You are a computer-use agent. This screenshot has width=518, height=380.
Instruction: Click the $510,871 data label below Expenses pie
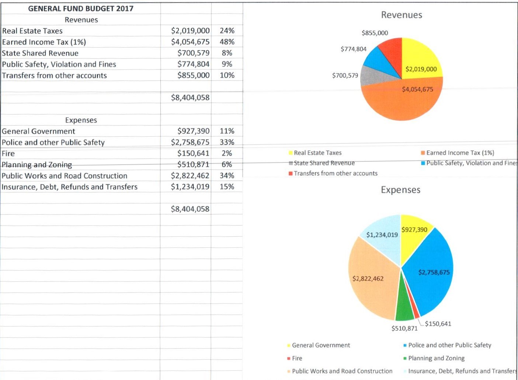[404, 328]
